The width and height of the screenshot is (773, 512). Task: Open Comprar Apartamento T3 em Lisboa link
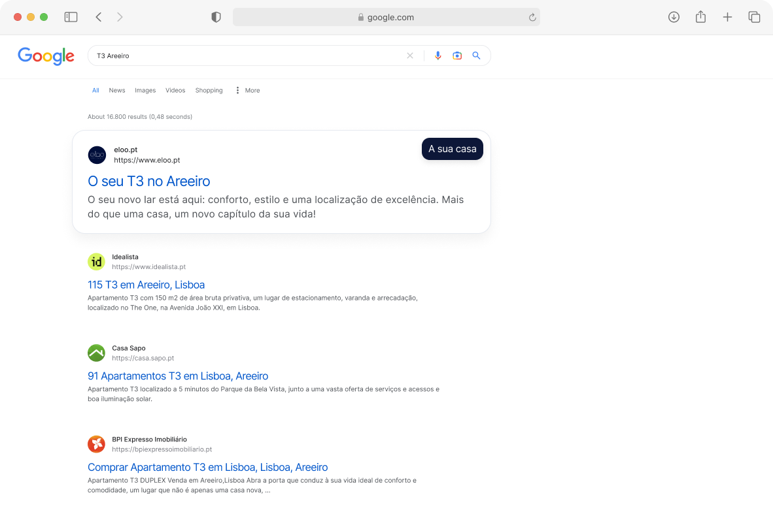[207, 467]
